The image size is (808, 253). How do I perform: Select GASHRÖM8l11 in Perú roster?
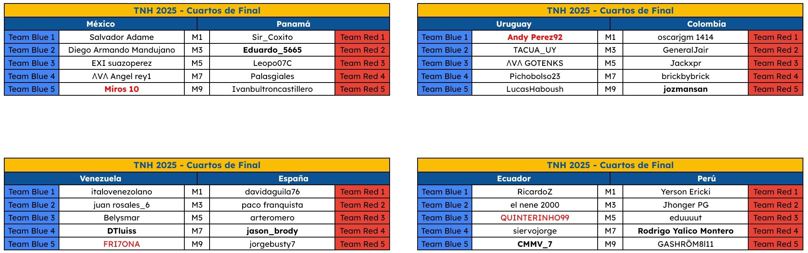pos(685,244)
